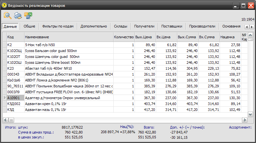256x143 pixels.
Task: Sort by the Наименование column header
Action: pos(69,37)
